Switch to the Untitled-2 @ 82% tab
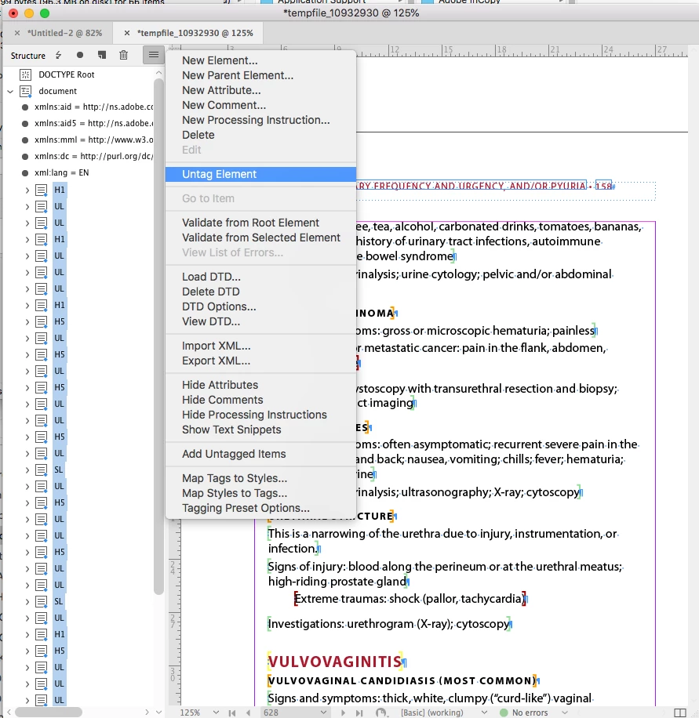This screenshot has width=699, height=718. point(64,33)
